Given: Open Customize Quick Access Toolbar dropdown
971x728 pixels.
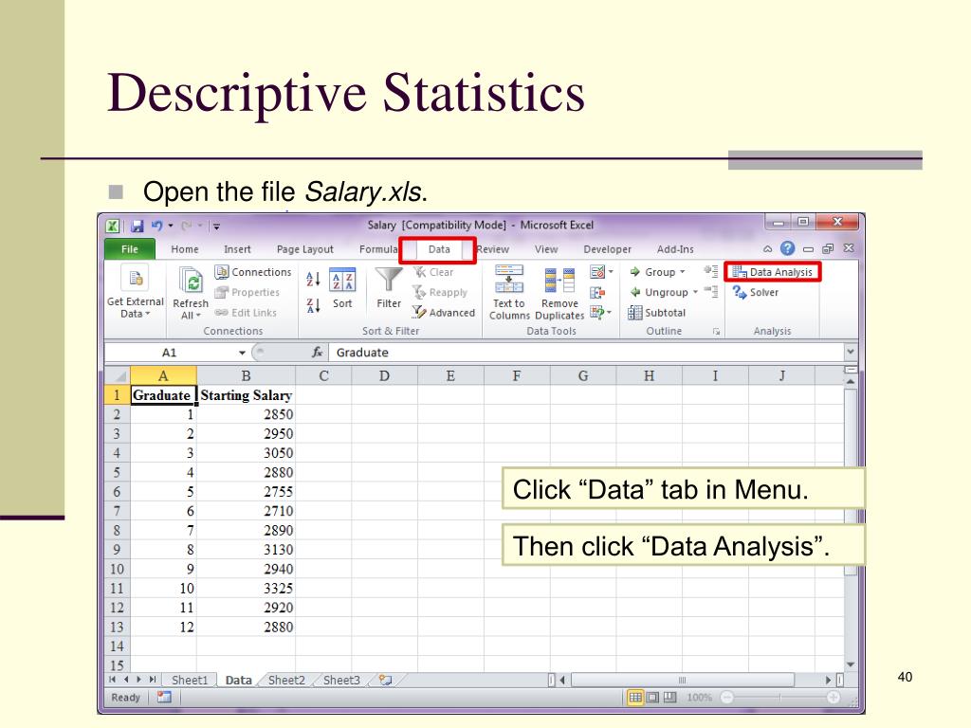Looking at the screenshot, I should [216, 226].
